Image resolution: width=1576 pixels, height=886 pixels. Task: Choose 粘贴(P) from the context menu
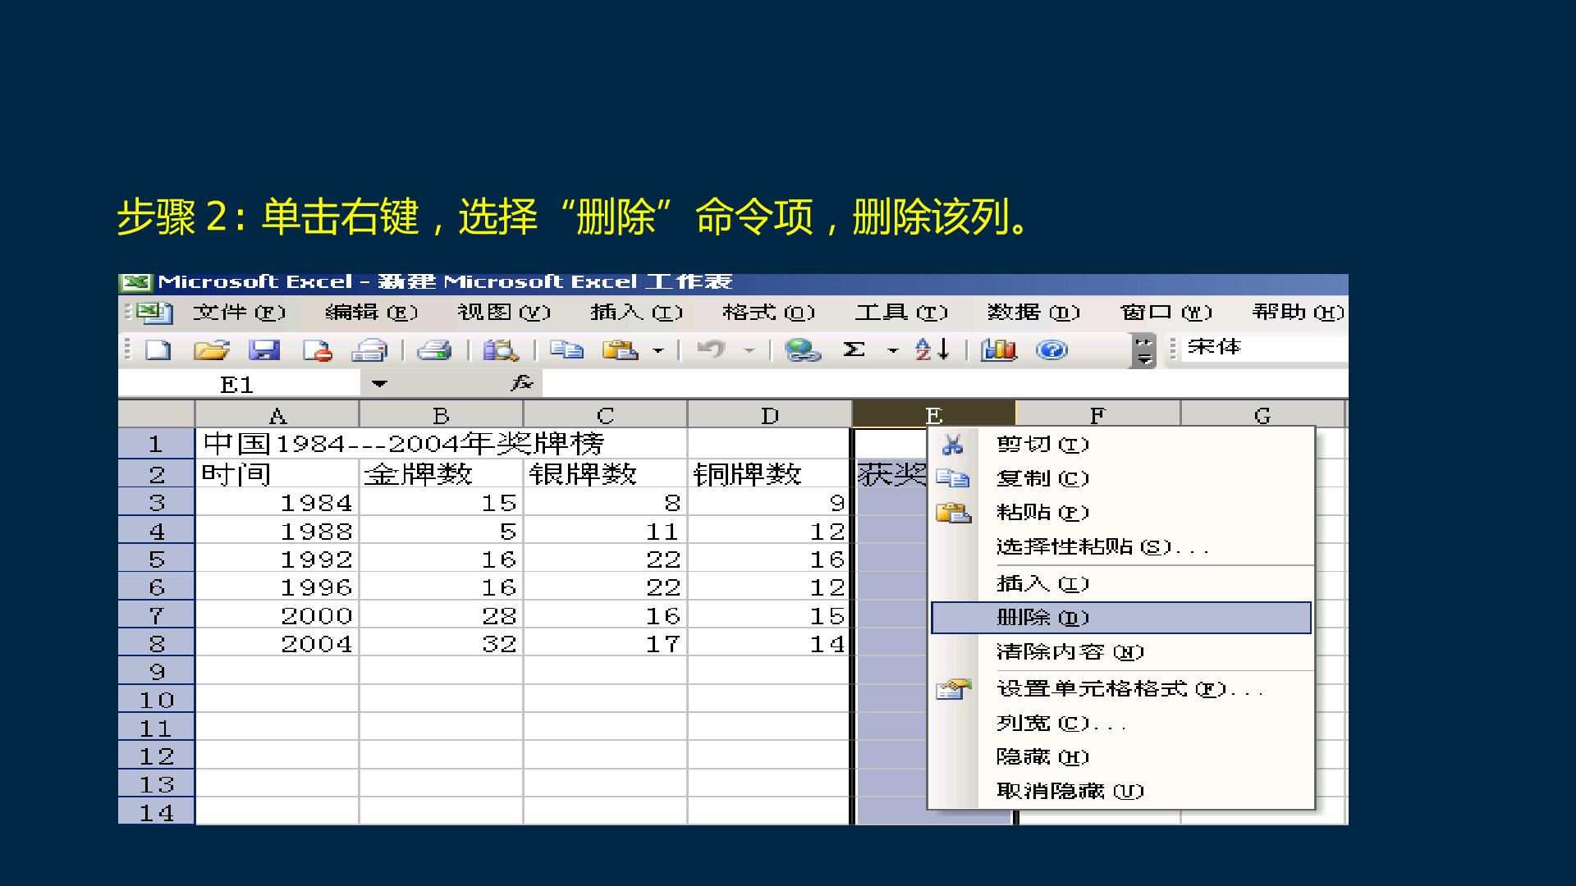tap(1121, 513)
